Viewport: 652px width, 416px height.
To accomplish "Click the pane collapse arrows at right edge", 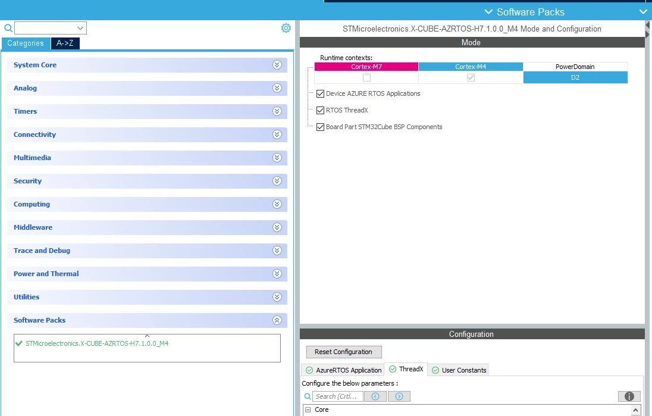I will tap(648, 30).
